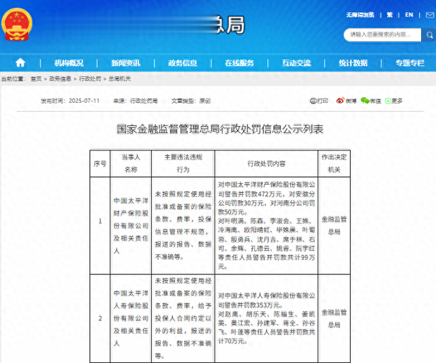
Task: Click the 无障碍浏览 link
Action: (x=360, y=15)
